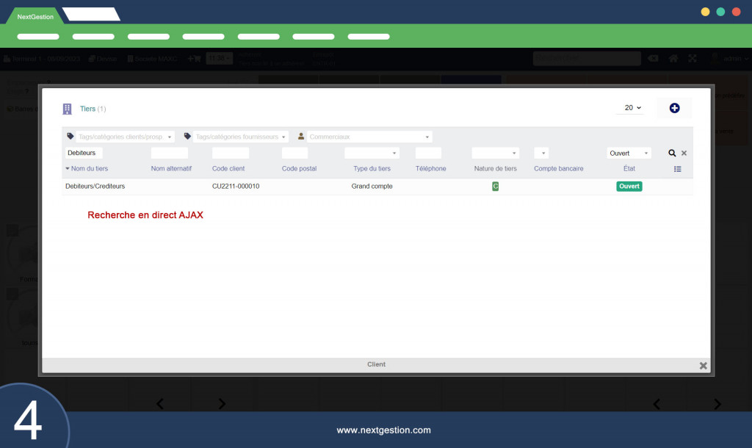Click the green Ouvert status badge
Screen dimensions: 752x448
(629, 186)
